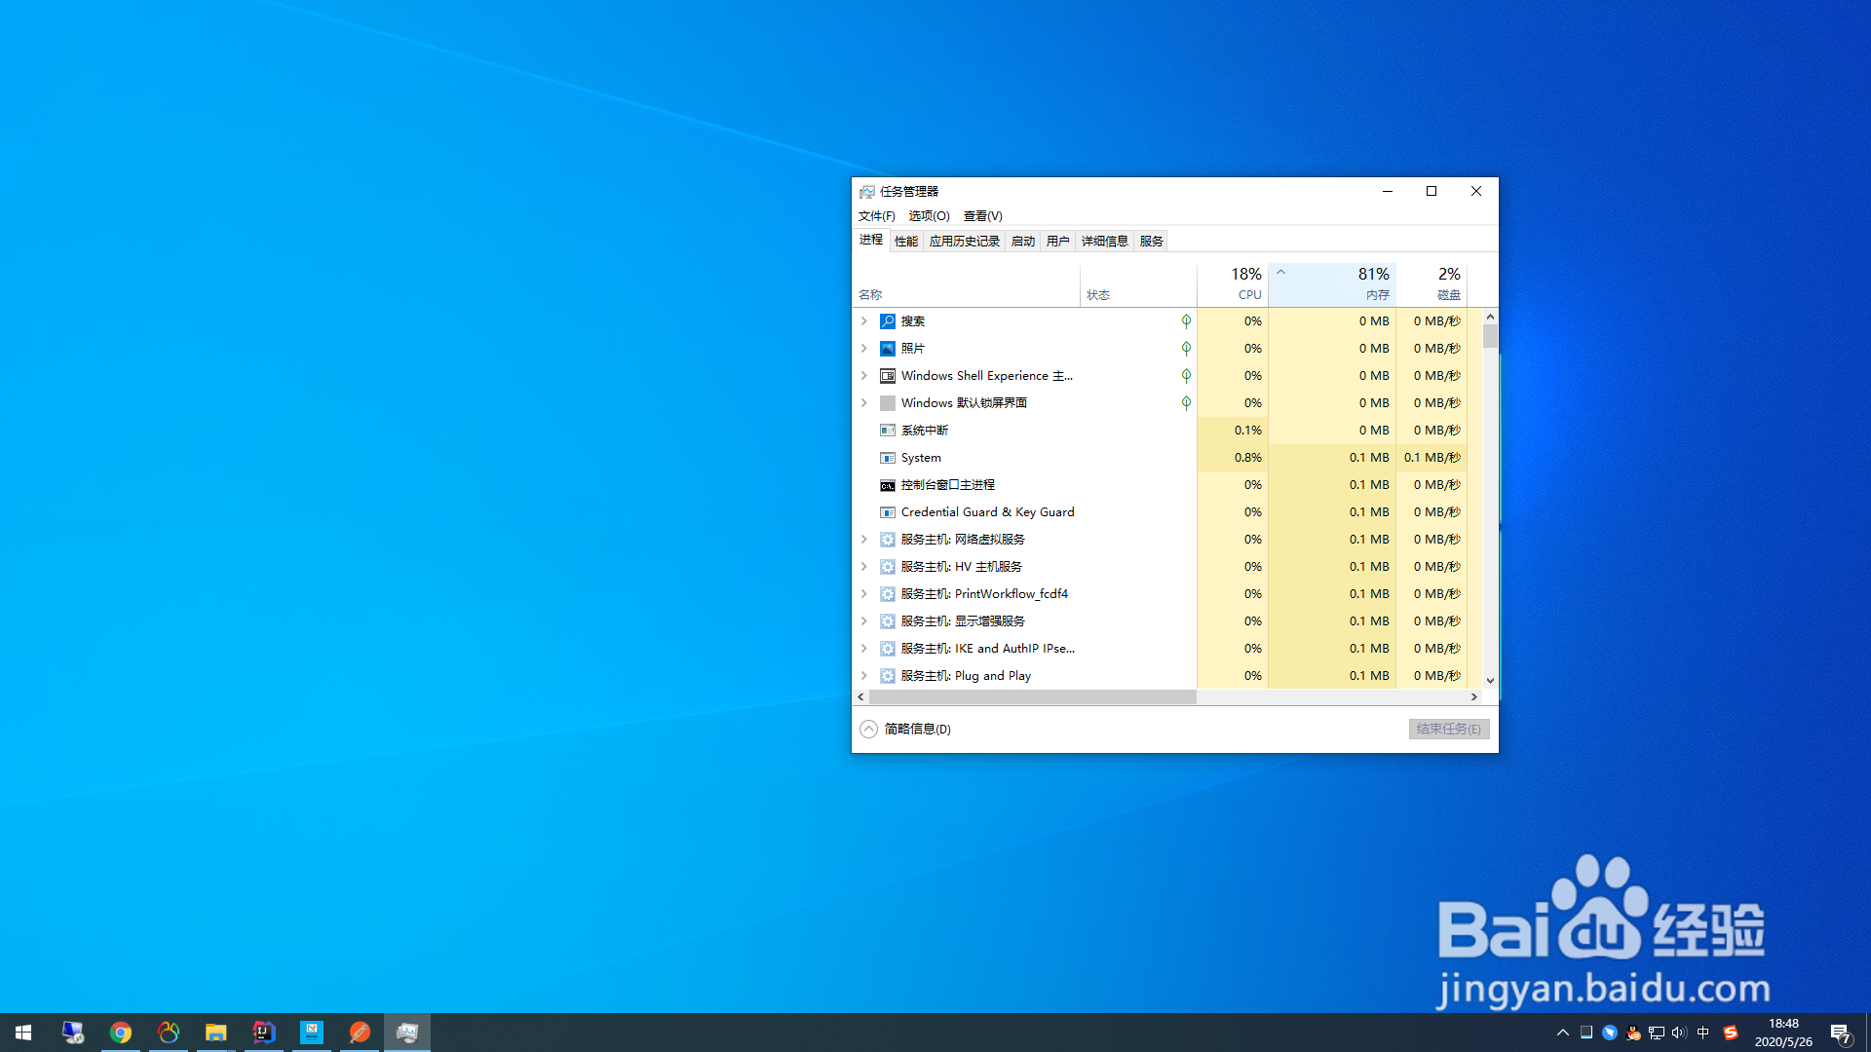The height and width of the screenshot is (1052, 1871).
Task: Click the 结束任务 button
Action: (1448, 729)
